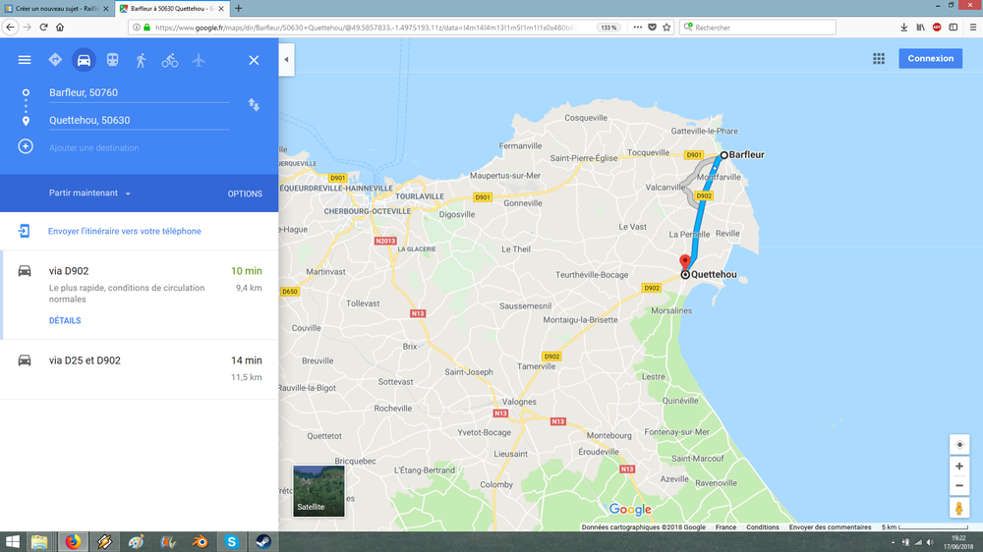
Task: Send itinerary to your phone link
Action: 124,231
